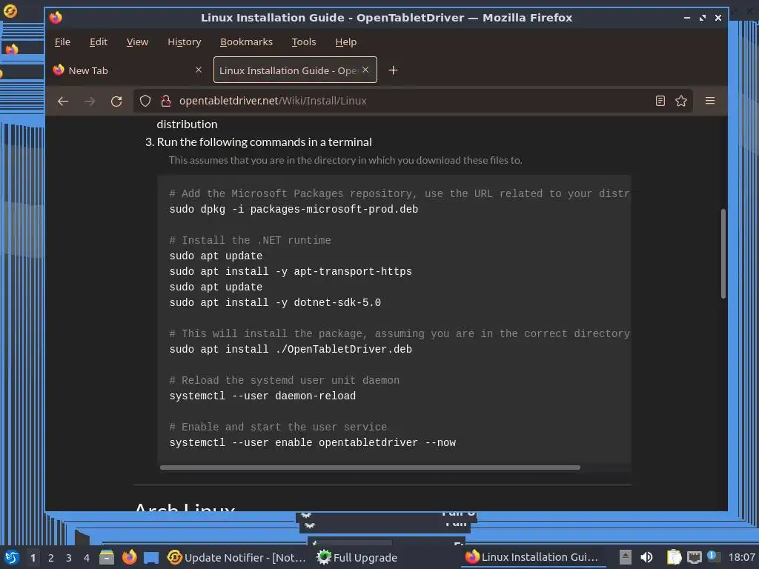
Task: Reload the current page
Action: pos(116,101)
